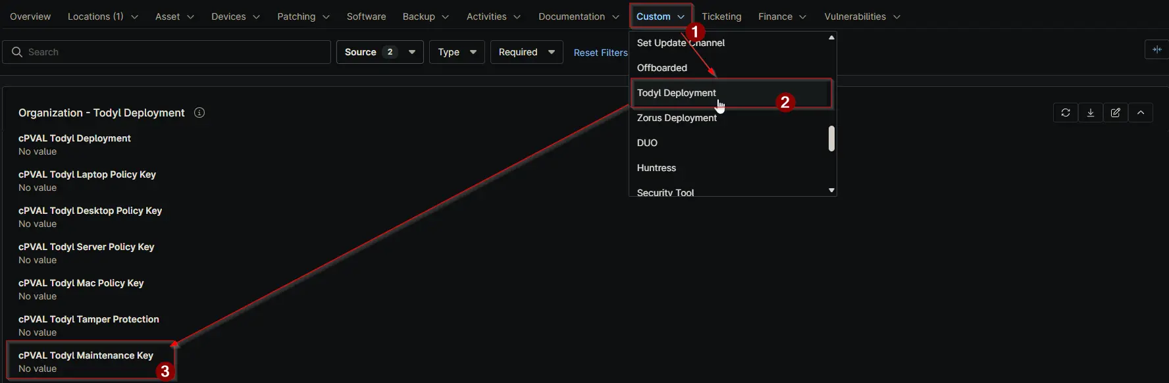Expand the Devices menu
This screenshot has height=383, width=1169.
(236, 16)
